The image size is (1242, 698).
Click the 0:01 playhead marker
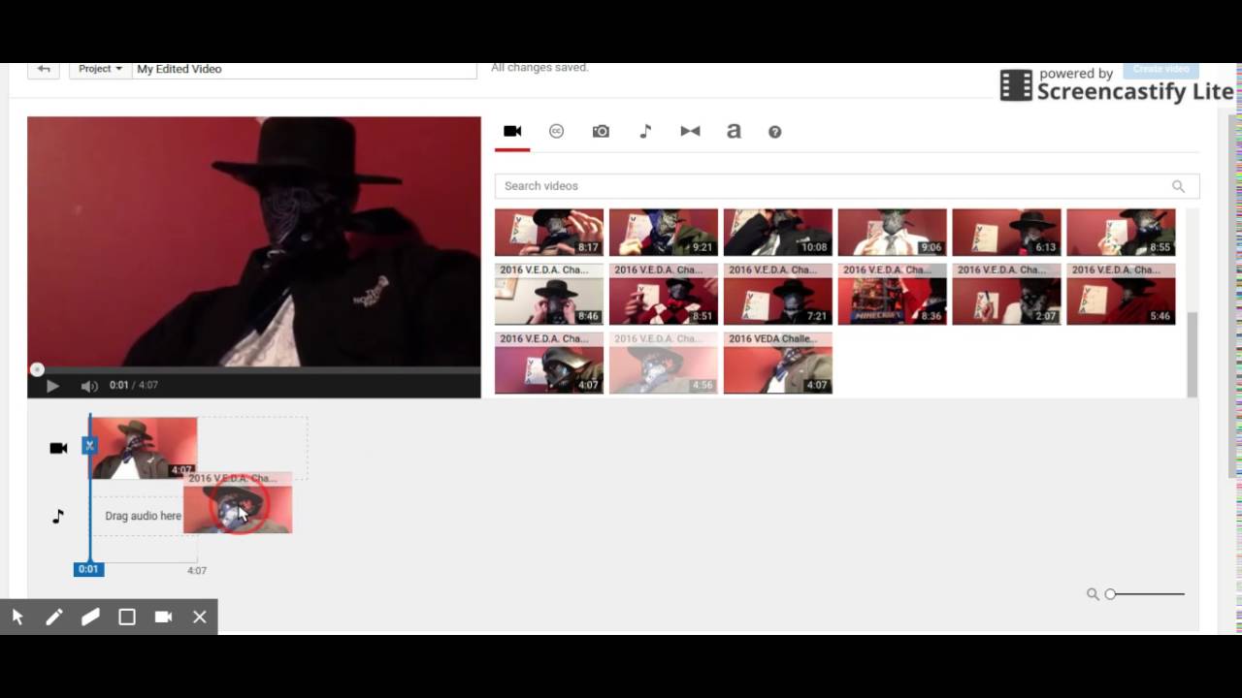tap(88, 569)
